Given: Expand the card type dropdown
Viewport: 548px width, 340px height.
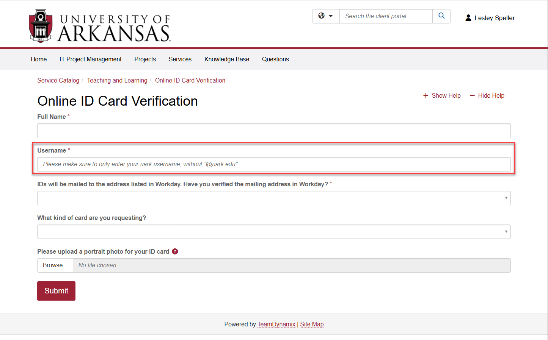Looking at the screenshot, I should (x=274, y=232).
